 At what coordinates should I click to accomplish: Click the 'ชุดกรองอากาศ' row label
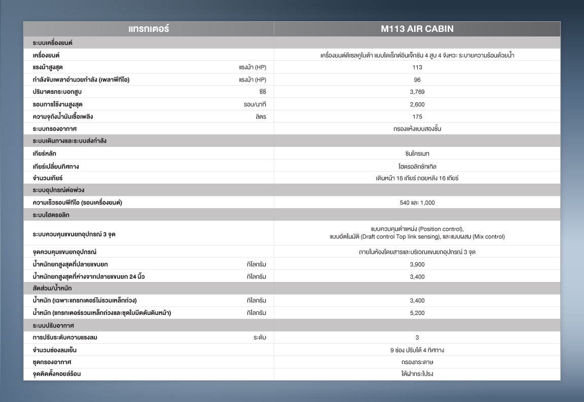click(52, 362)
